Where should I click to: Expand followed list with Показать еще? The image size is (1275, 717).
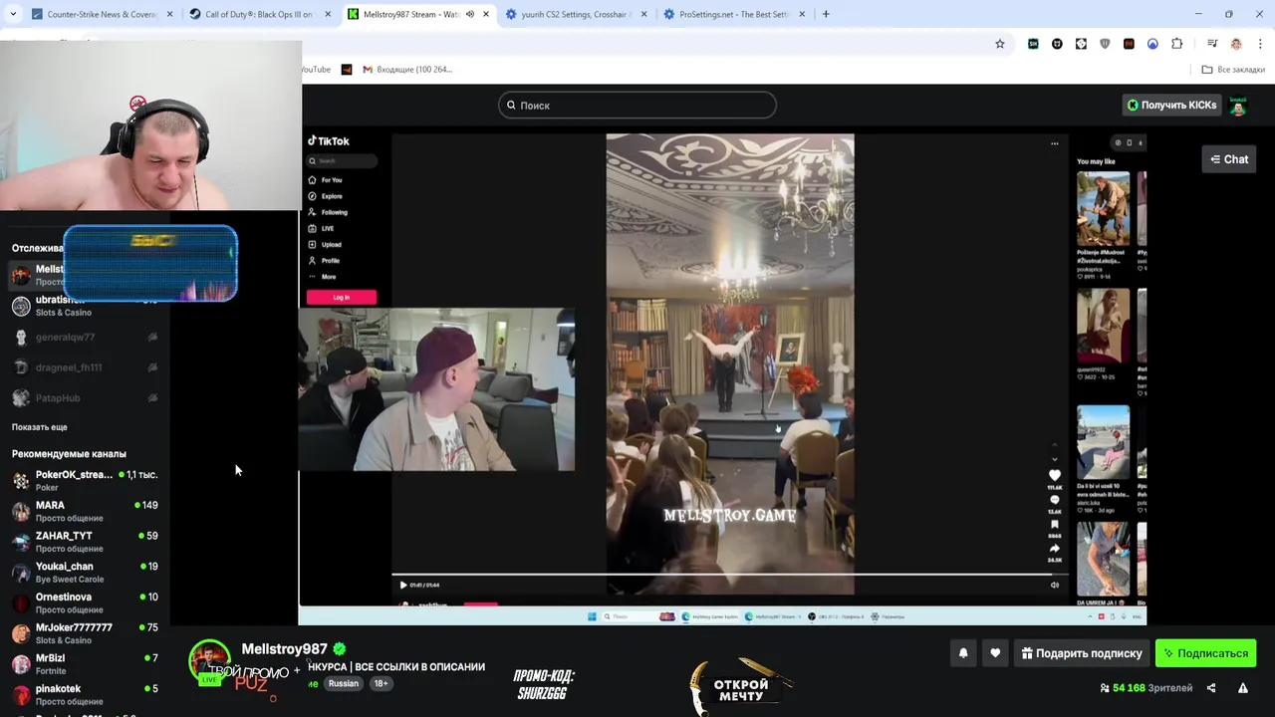[x=40, y=427]
